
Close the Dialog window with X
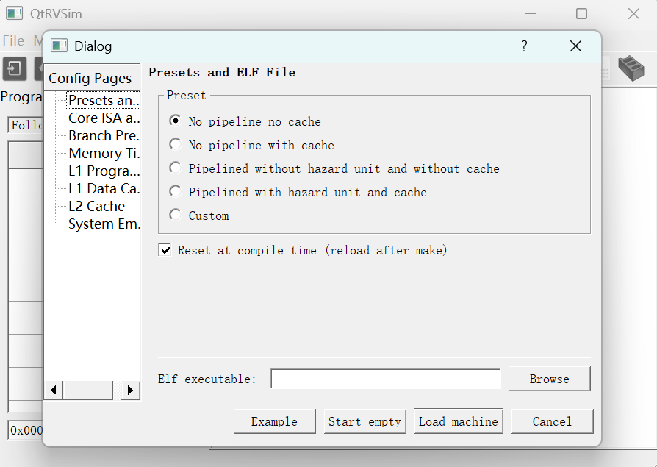(x=575, y=46)
